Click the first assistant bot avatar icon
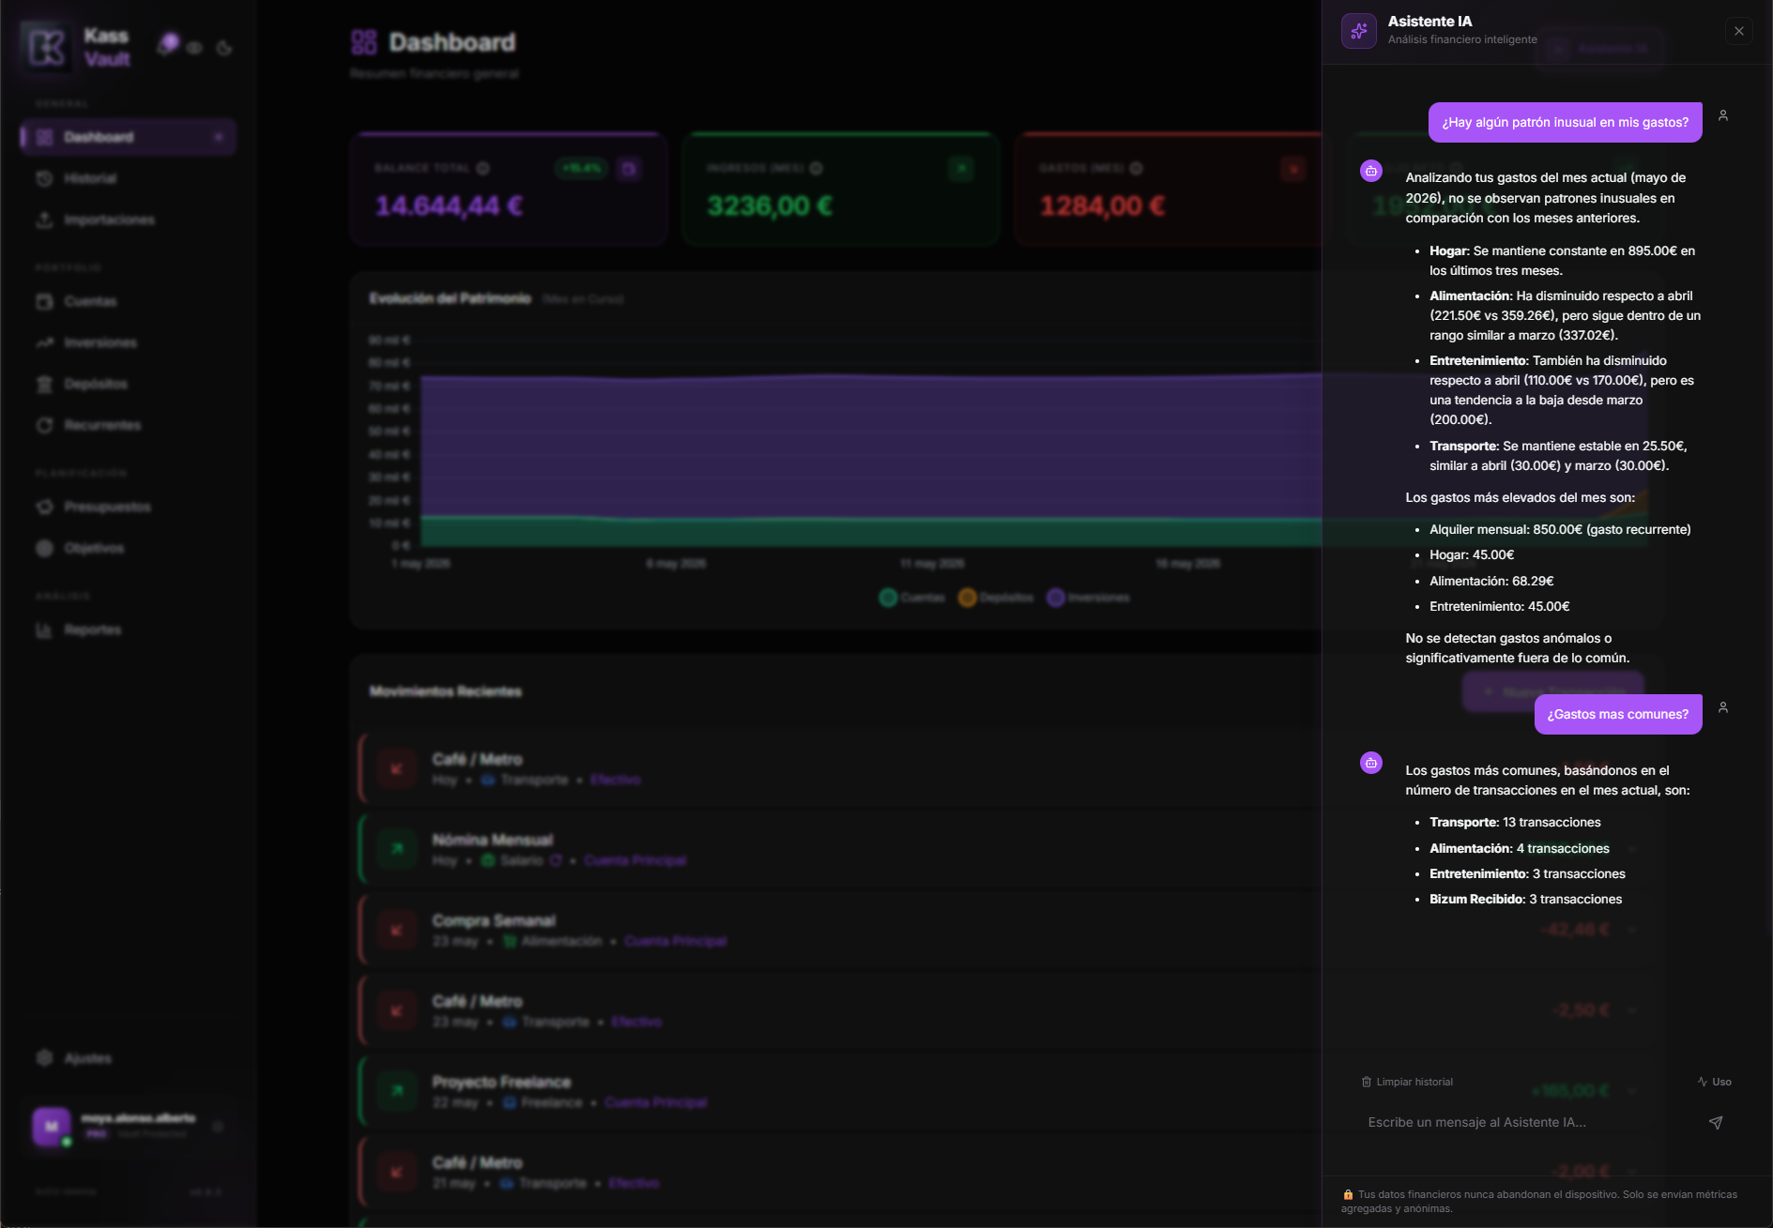Screen dimensions: 1773x1228 [1371, 171]
